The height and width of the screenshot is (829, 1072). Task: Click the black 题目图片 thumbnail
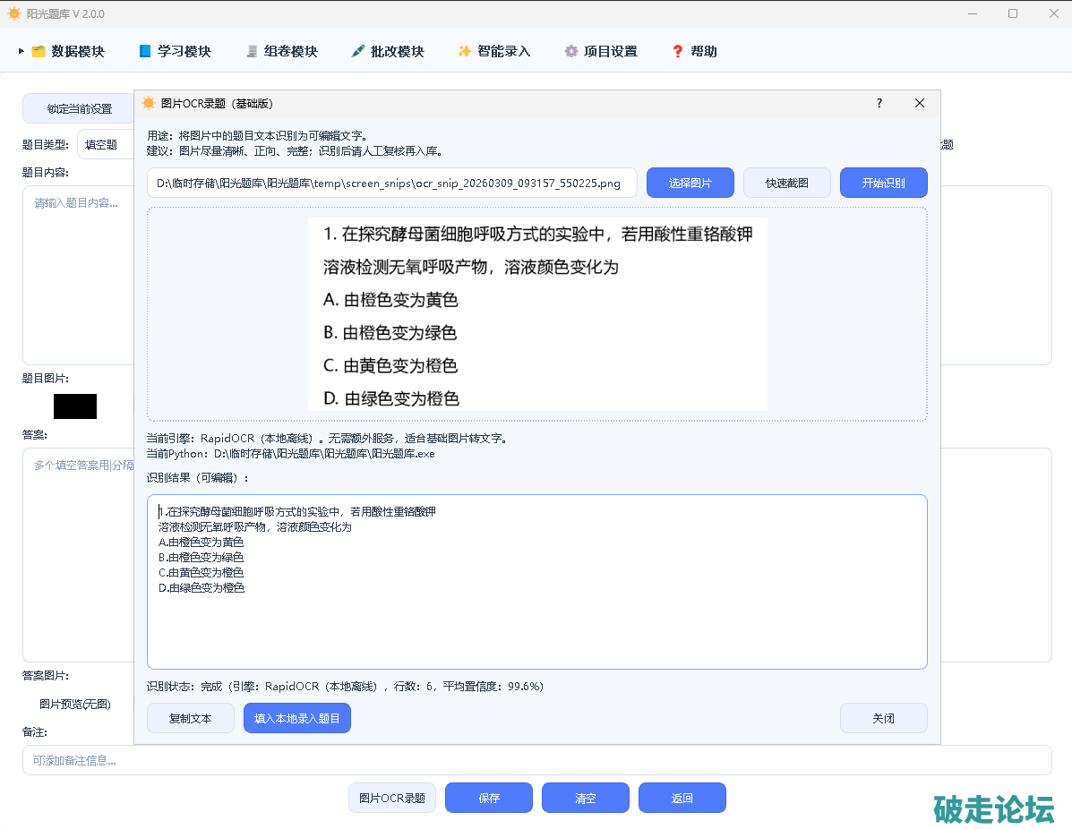point(75,406)
